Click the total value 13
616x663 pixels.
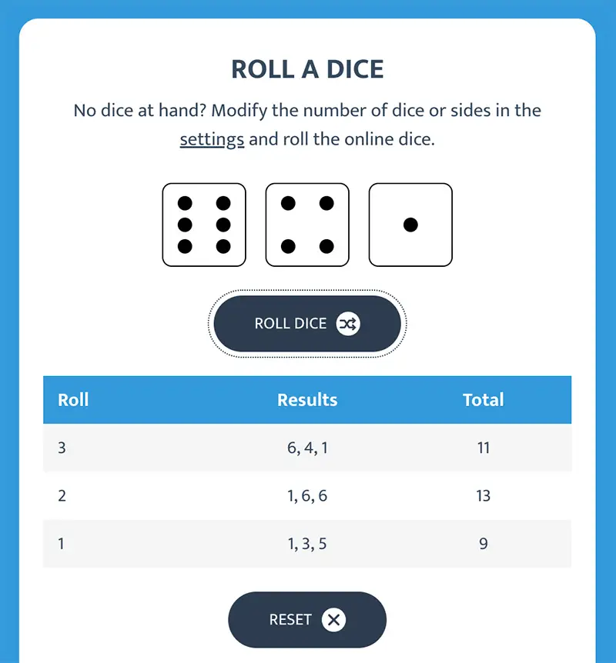484,495
